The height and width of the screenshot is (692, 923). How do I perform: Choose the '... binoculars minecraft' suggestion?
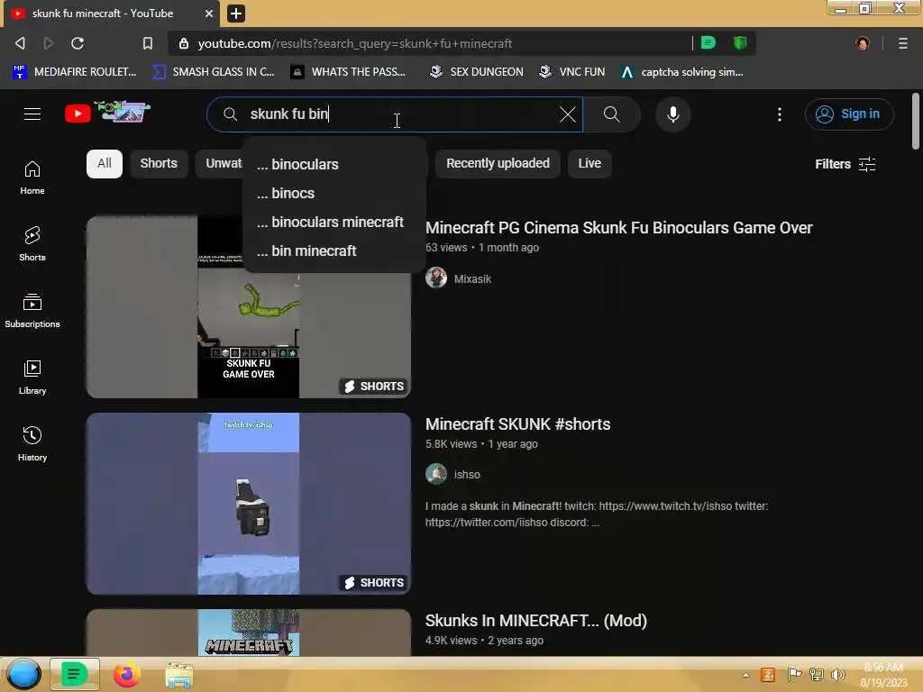(334, 222)
